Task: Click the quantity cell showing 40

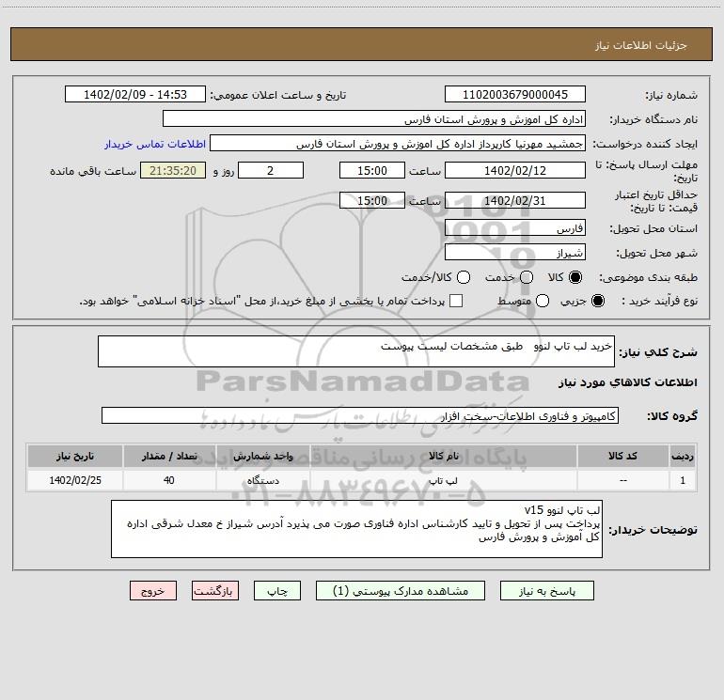Action: click(x=169, y=480)
